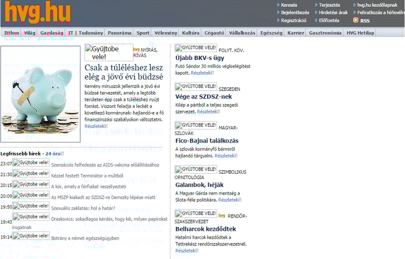The height and width of the screenshot is (259, 405).
Task: Click the hvg badge beside RENDŐR-SZAKSZERVEZET
Action: (x=222, y=215)
